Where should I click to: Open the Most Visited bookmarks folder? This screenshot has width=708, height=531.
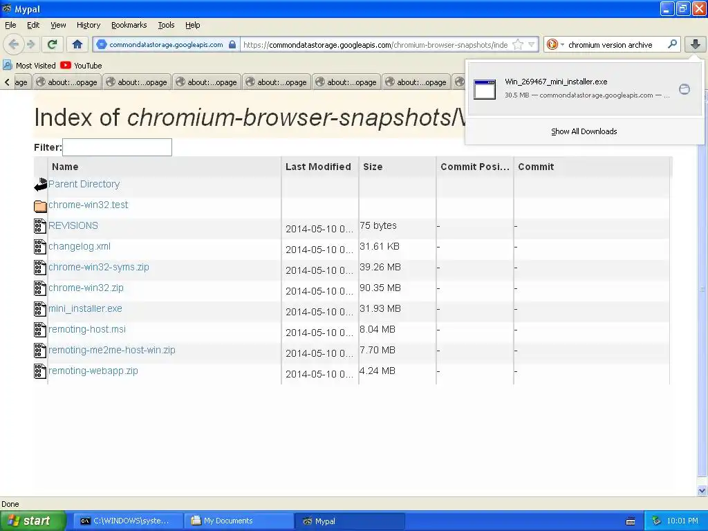tap(29, 66)
